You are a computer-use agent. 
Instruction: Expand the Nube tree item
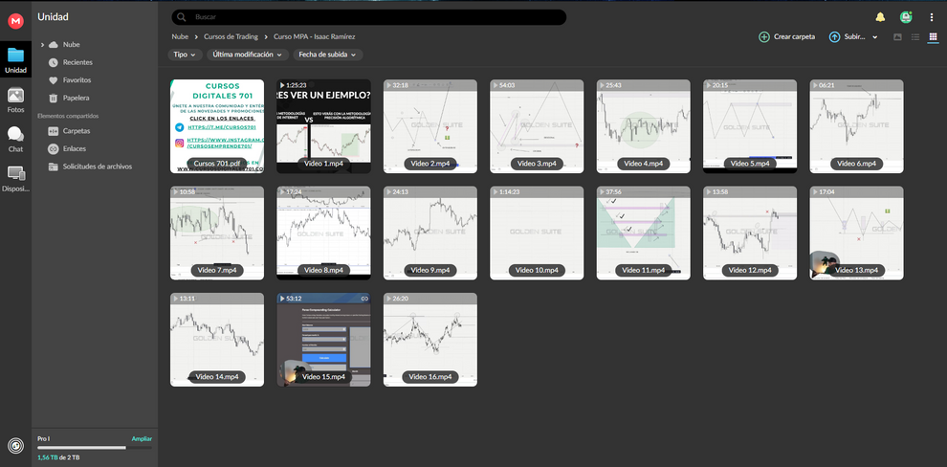click(x=43, y=45)
